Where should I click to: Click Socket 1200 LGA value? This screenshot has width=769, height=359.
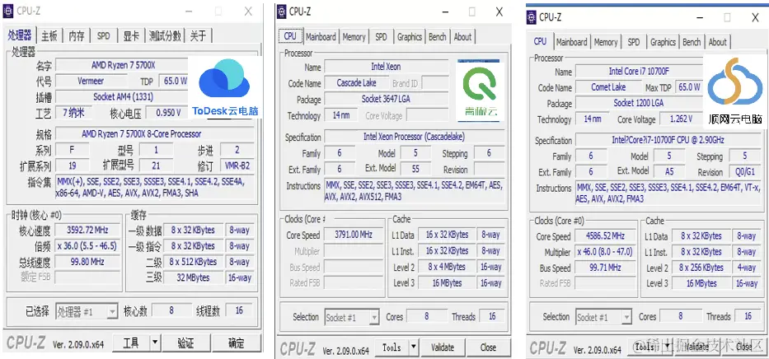click(639, 104)
